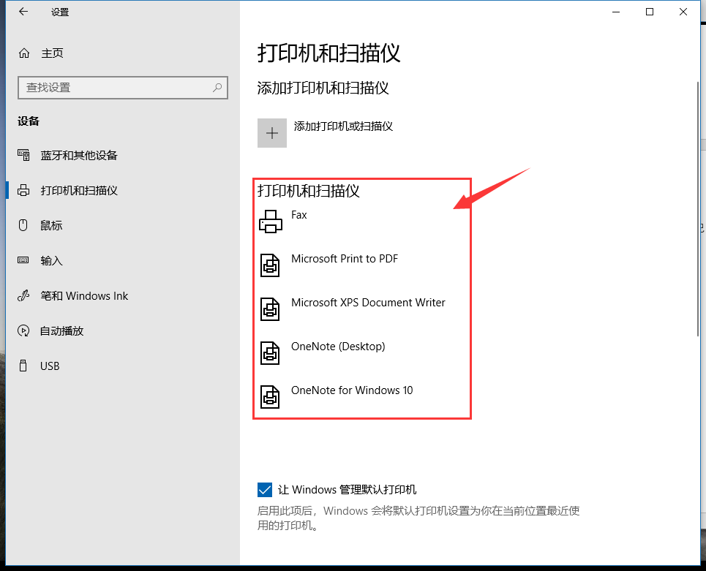Select the Fax device name
Screen dimensions: 706x571
coord(299,215)
